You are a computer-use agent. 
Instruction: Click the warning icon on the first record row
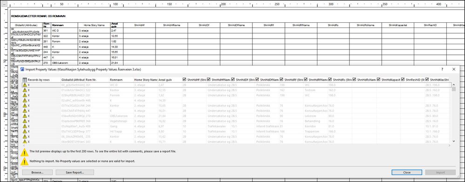(25, 85)
